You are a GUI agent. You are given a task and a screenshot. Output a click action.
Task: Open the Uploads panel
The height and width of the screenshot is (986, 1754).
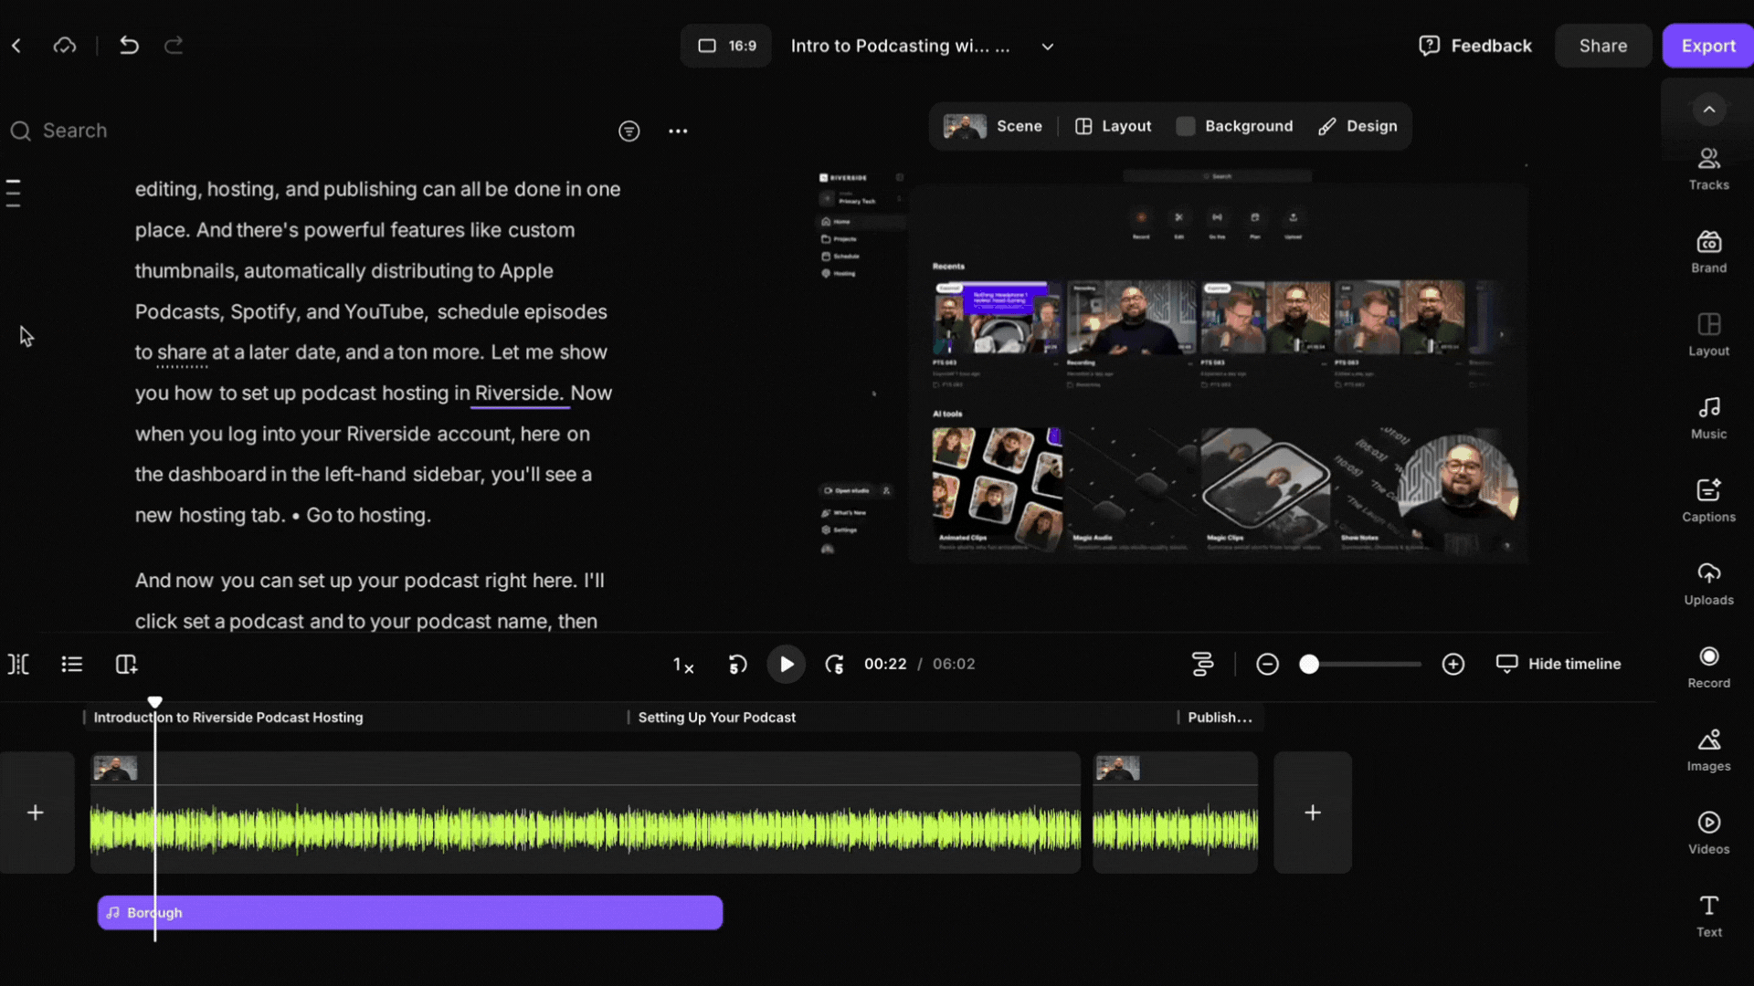pyautogui.click(x=1709, y=584)
